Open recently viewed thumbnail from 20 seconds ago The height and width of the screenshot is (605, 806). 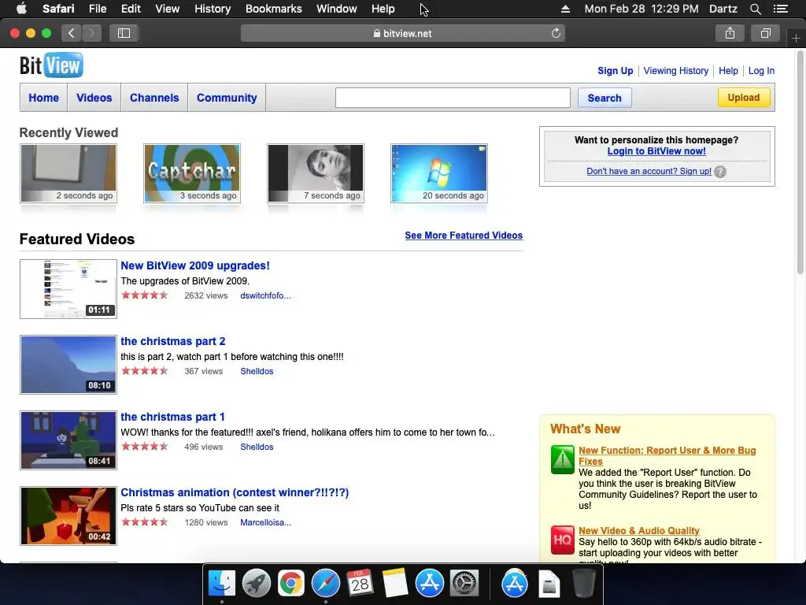click(439, 173)
